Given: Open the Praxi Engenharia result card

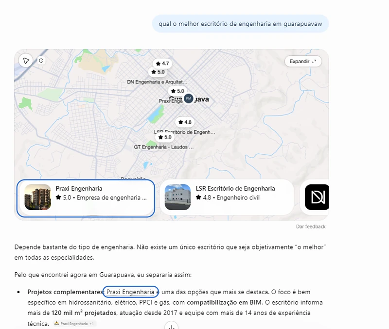Looking at the screenshot, I should click(86, 198).
